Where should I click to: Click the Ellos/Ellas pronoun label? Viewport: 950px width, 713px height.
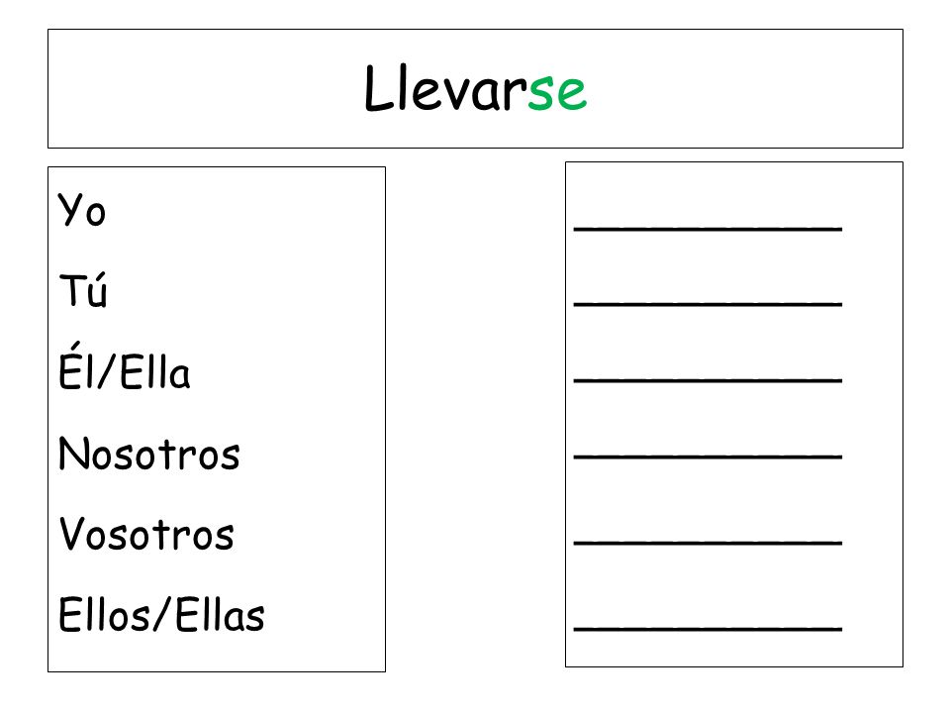[161, 615]
